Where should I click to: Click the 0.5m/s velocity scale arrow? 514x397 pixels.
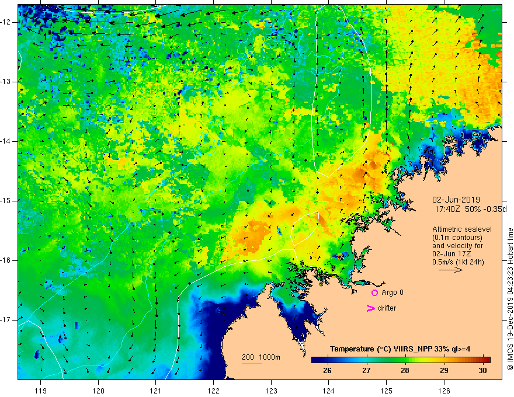tap(450, 270)
